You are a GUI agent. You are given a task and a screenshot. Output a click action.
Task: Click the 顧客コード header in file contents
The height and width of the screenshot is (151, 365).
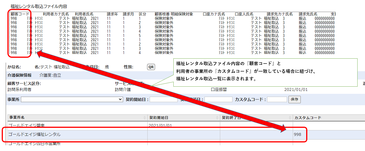tap(20, 14)
